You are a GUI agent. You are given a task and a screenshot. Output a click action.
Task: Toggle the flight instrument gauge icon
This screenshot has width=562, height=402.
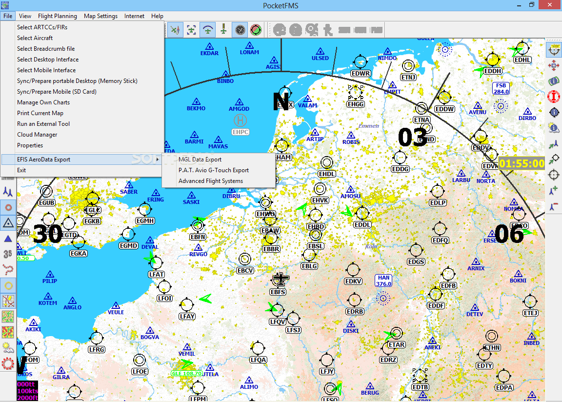pos(240,30)
